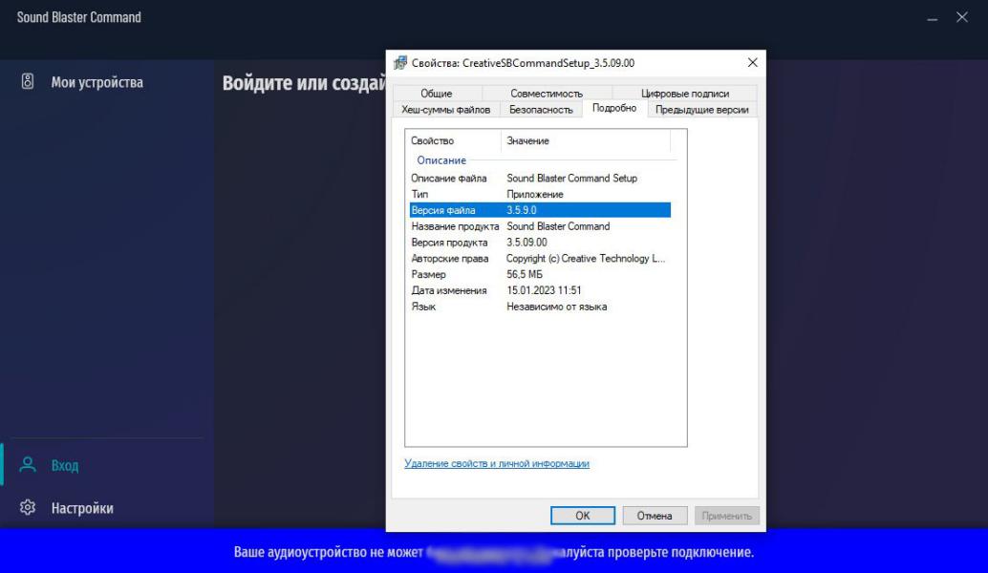Click the value Sound Blaster Command Setup
Screen dimensions: 988x573
571,179
